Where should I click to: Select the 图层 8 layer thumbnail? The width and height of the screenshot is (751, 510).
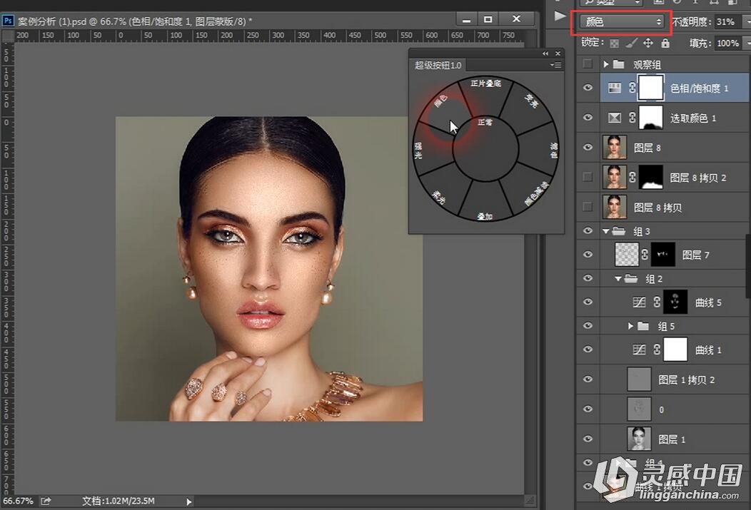click(615, 148)
